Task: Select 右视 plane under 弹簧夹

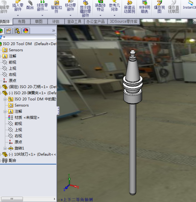Action: (x=15, y=136)
